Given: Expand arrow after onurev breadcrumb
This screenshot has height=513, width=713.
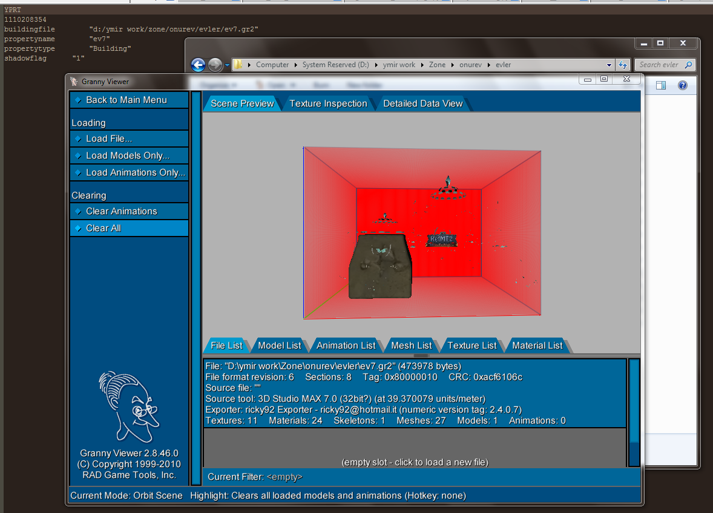Looking at the screenshot, I should click(x=489, y=65).
